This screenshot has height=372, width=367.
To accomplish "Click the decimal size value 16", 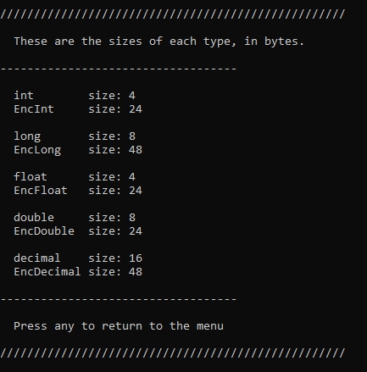I will point(136,258).
